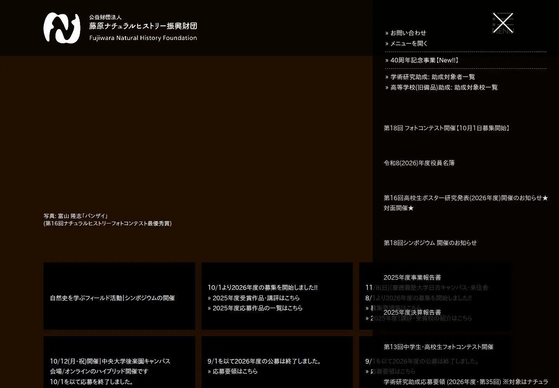Open 第18回シンポジウム 開催のお知らせ
559x388 pixels.
[x=430, y=243]
